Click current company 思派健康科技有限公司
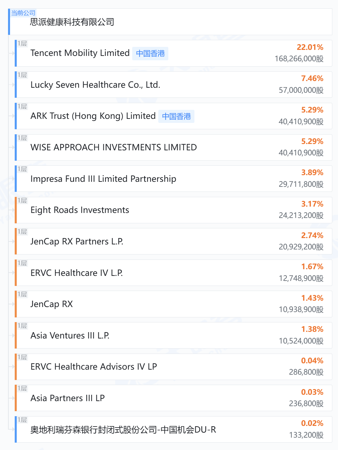 click(x=72, y=22)
